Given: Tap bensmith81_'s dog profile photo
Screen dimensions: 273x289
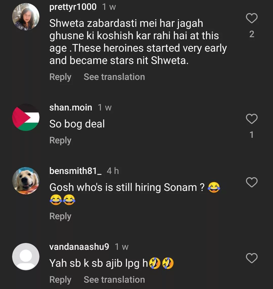Looking at the screenshot, I should pyautogui.click(x=26, y=181).
